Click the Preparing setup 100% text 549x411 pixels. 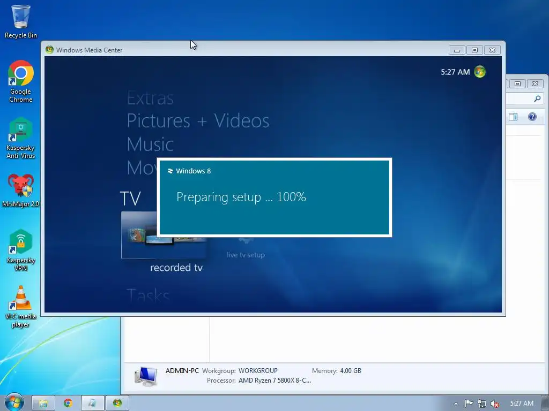[241, 197]
